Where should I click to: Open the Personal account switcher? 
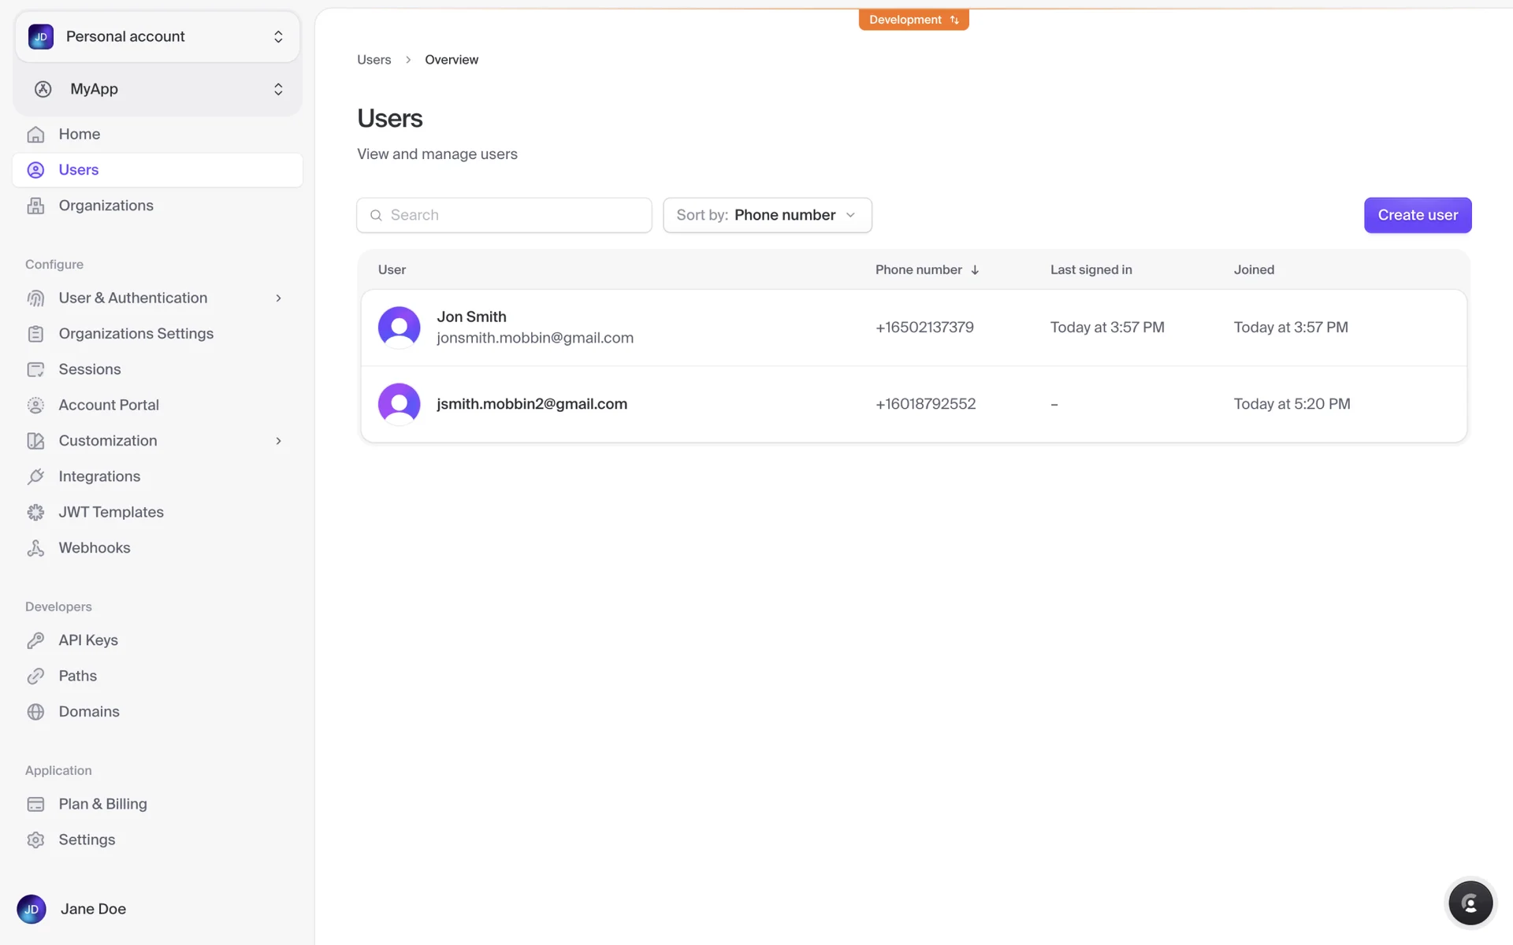click(x=158, y=37)
